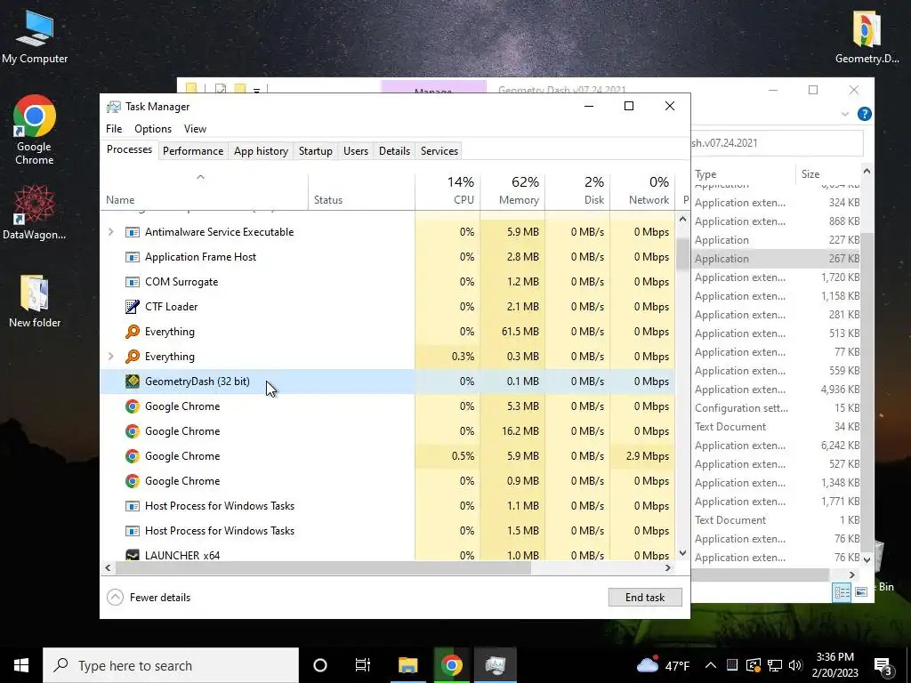The image size is (911, 683).
Task: Open the My Computer desktop icon
Action: pyautogui.click(x=35, y=36)
